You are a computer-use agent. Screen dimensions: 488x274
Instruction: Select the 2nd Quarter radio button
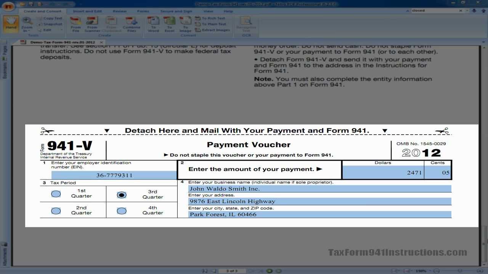(56, 210)
